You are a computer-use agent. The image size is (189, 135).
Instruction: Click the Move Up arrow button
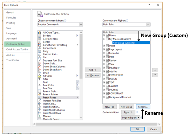click(155, 70)
